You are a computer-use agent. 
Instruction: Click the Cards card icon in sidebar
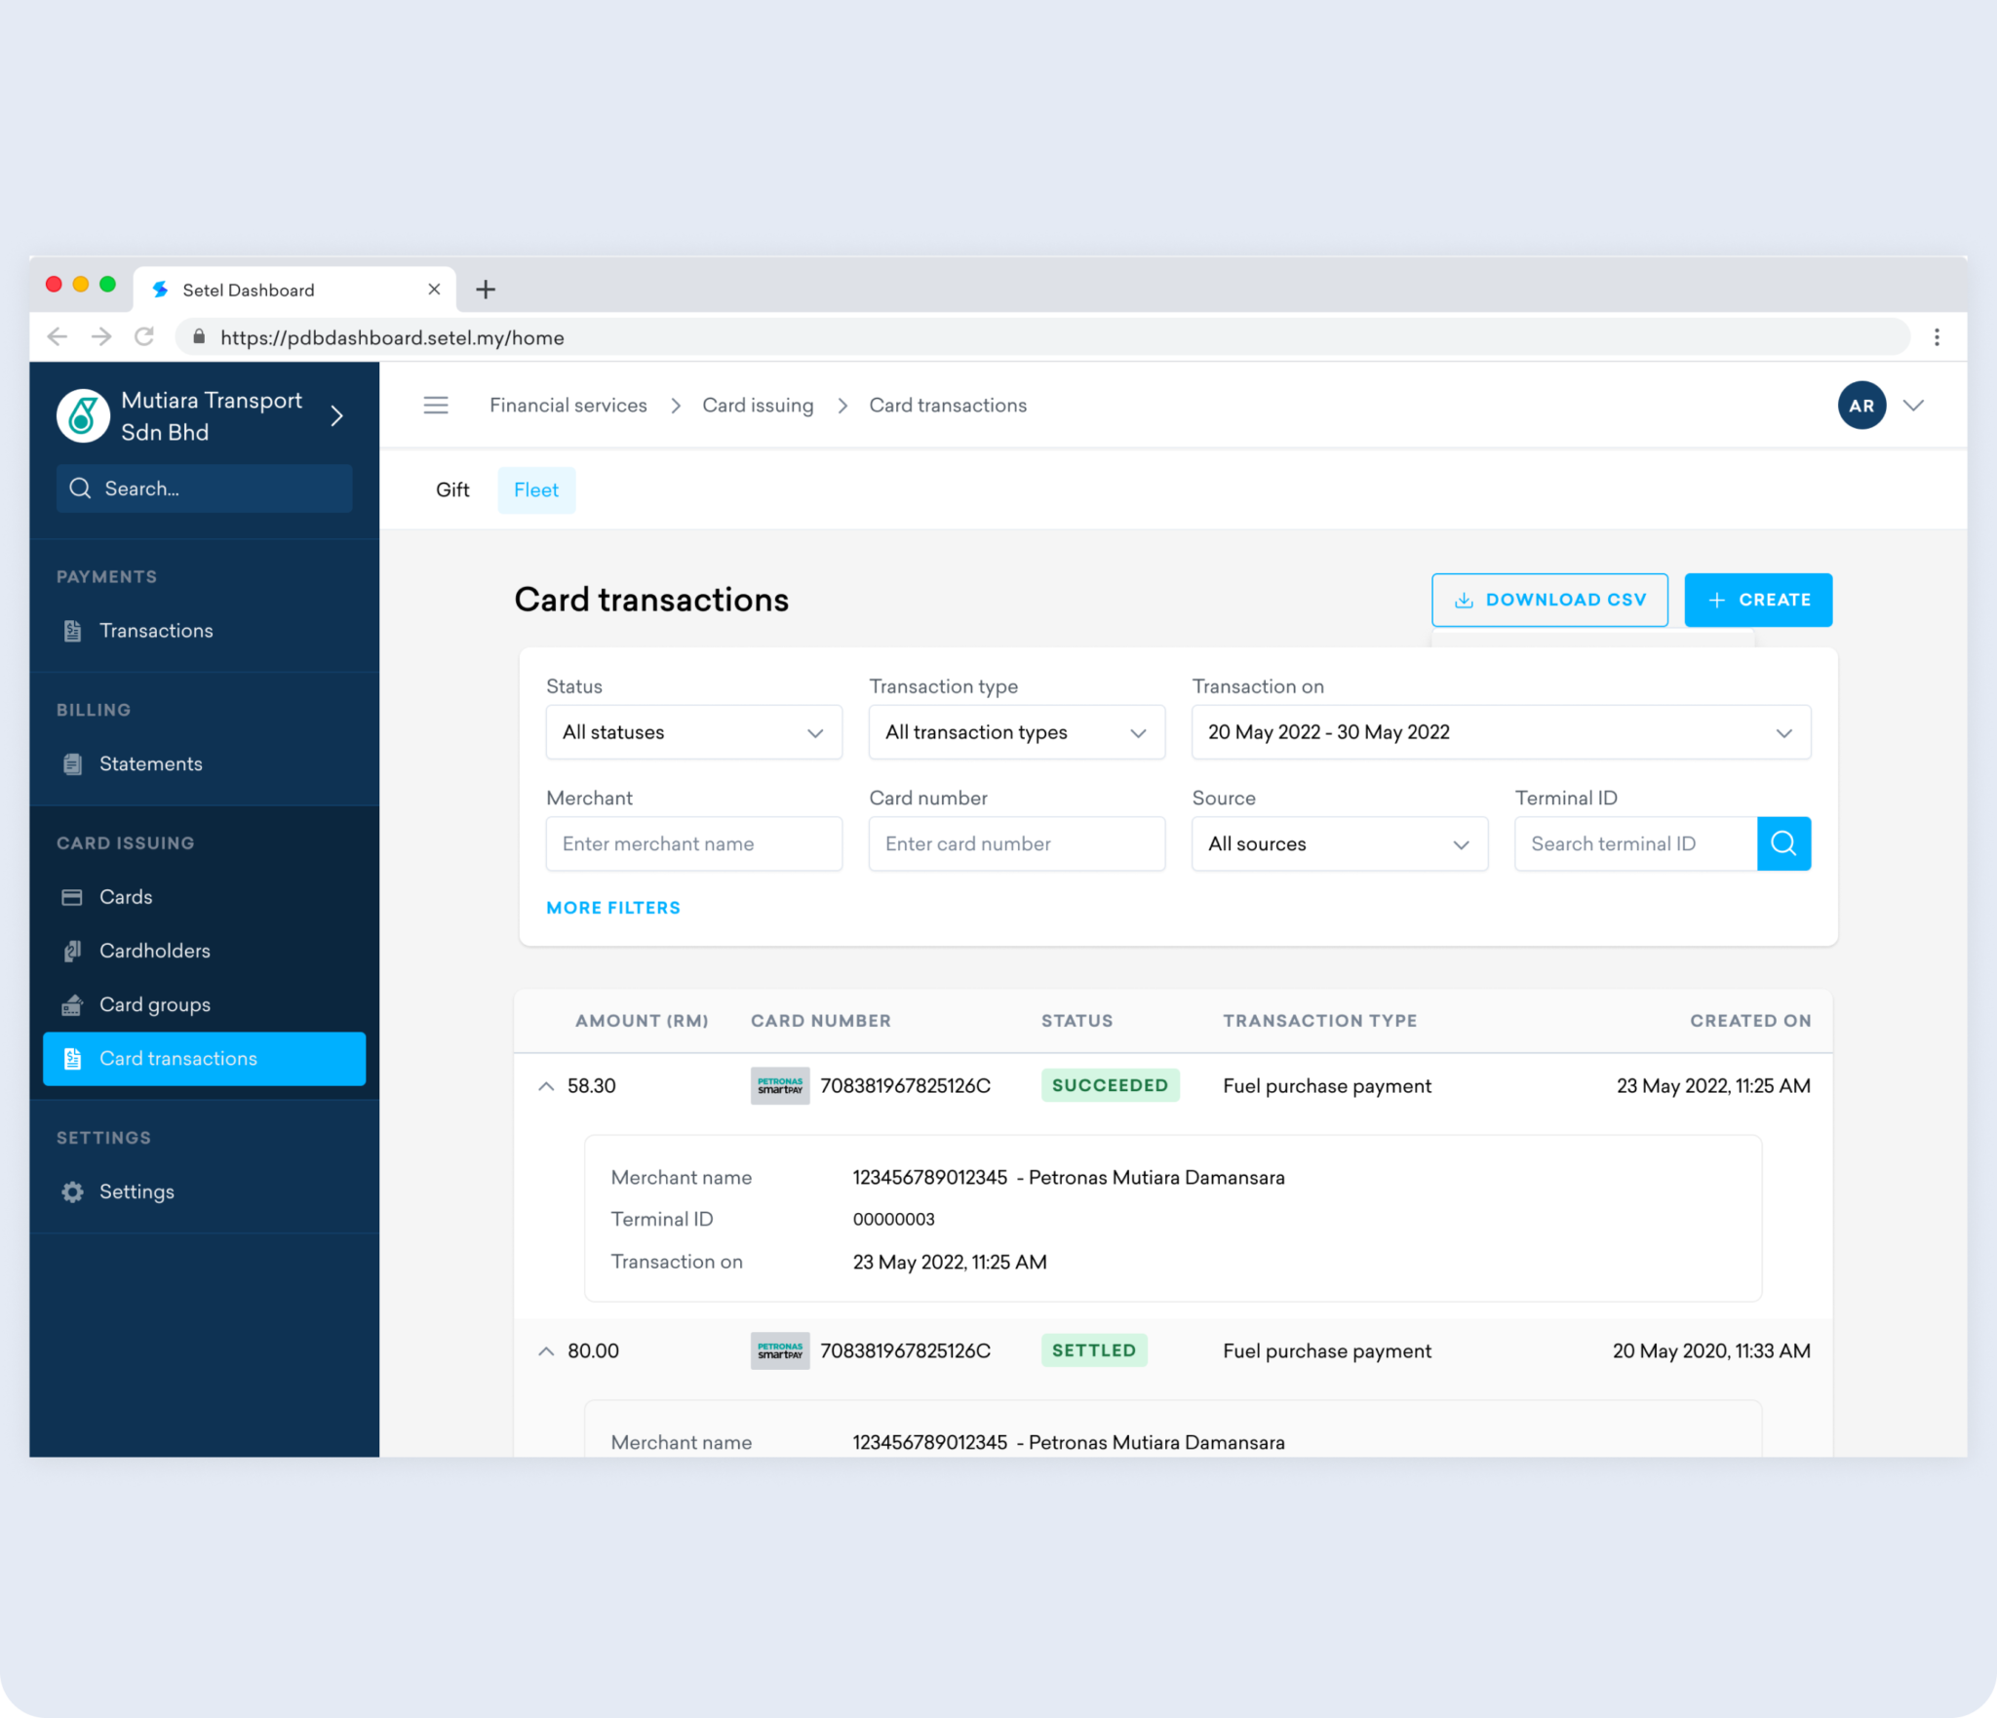click(x=72, y=896)
